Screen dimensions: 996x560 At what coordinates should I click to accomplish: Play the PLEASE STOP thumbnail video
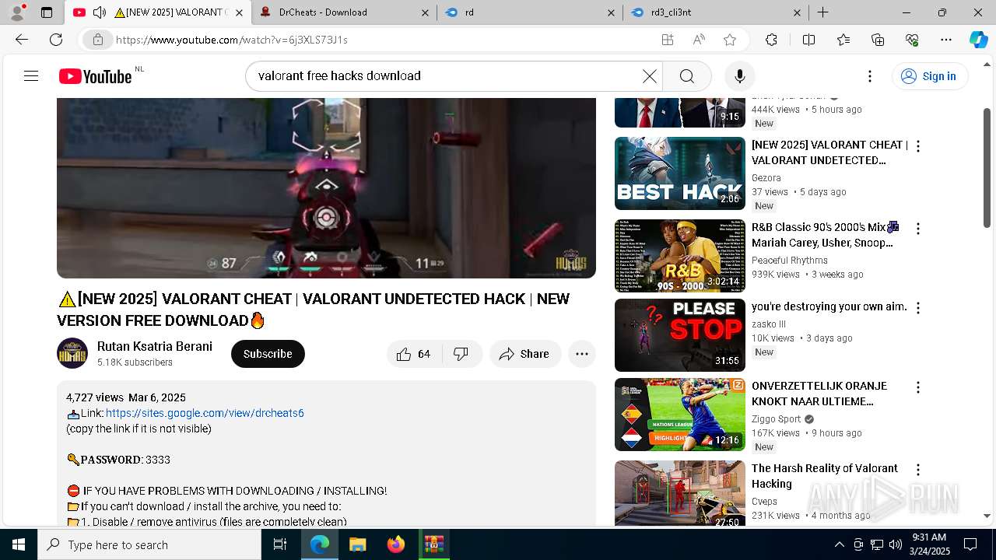click(680, 335)
